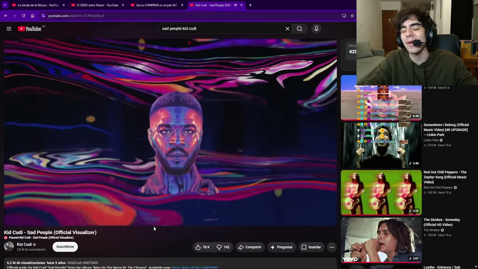Switch to the El ODIO entre Países tab
The width and height of the screenshot is (478, 269).
(97, 5)
